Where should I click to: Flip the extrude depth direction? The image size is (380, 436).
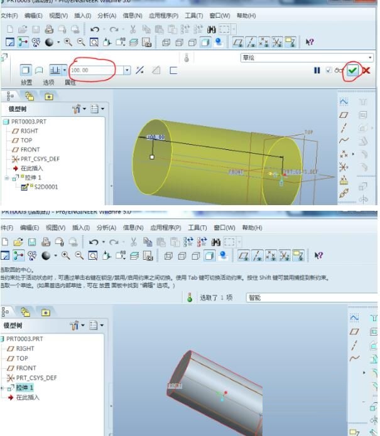point(140,70)
